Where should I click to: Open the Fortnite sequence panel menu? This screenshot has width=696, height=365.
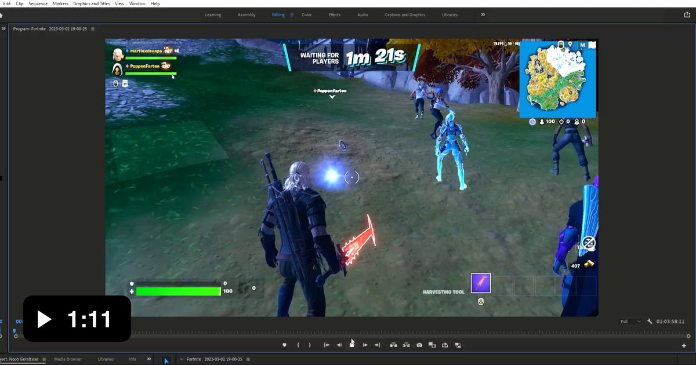[248, 359]
